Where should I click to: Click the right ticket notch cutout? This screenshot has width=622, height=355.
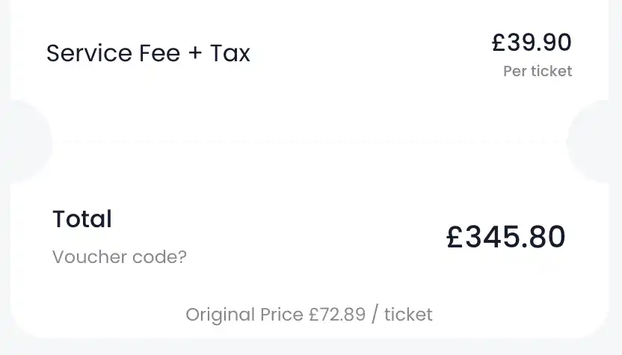tap(595, 141)
